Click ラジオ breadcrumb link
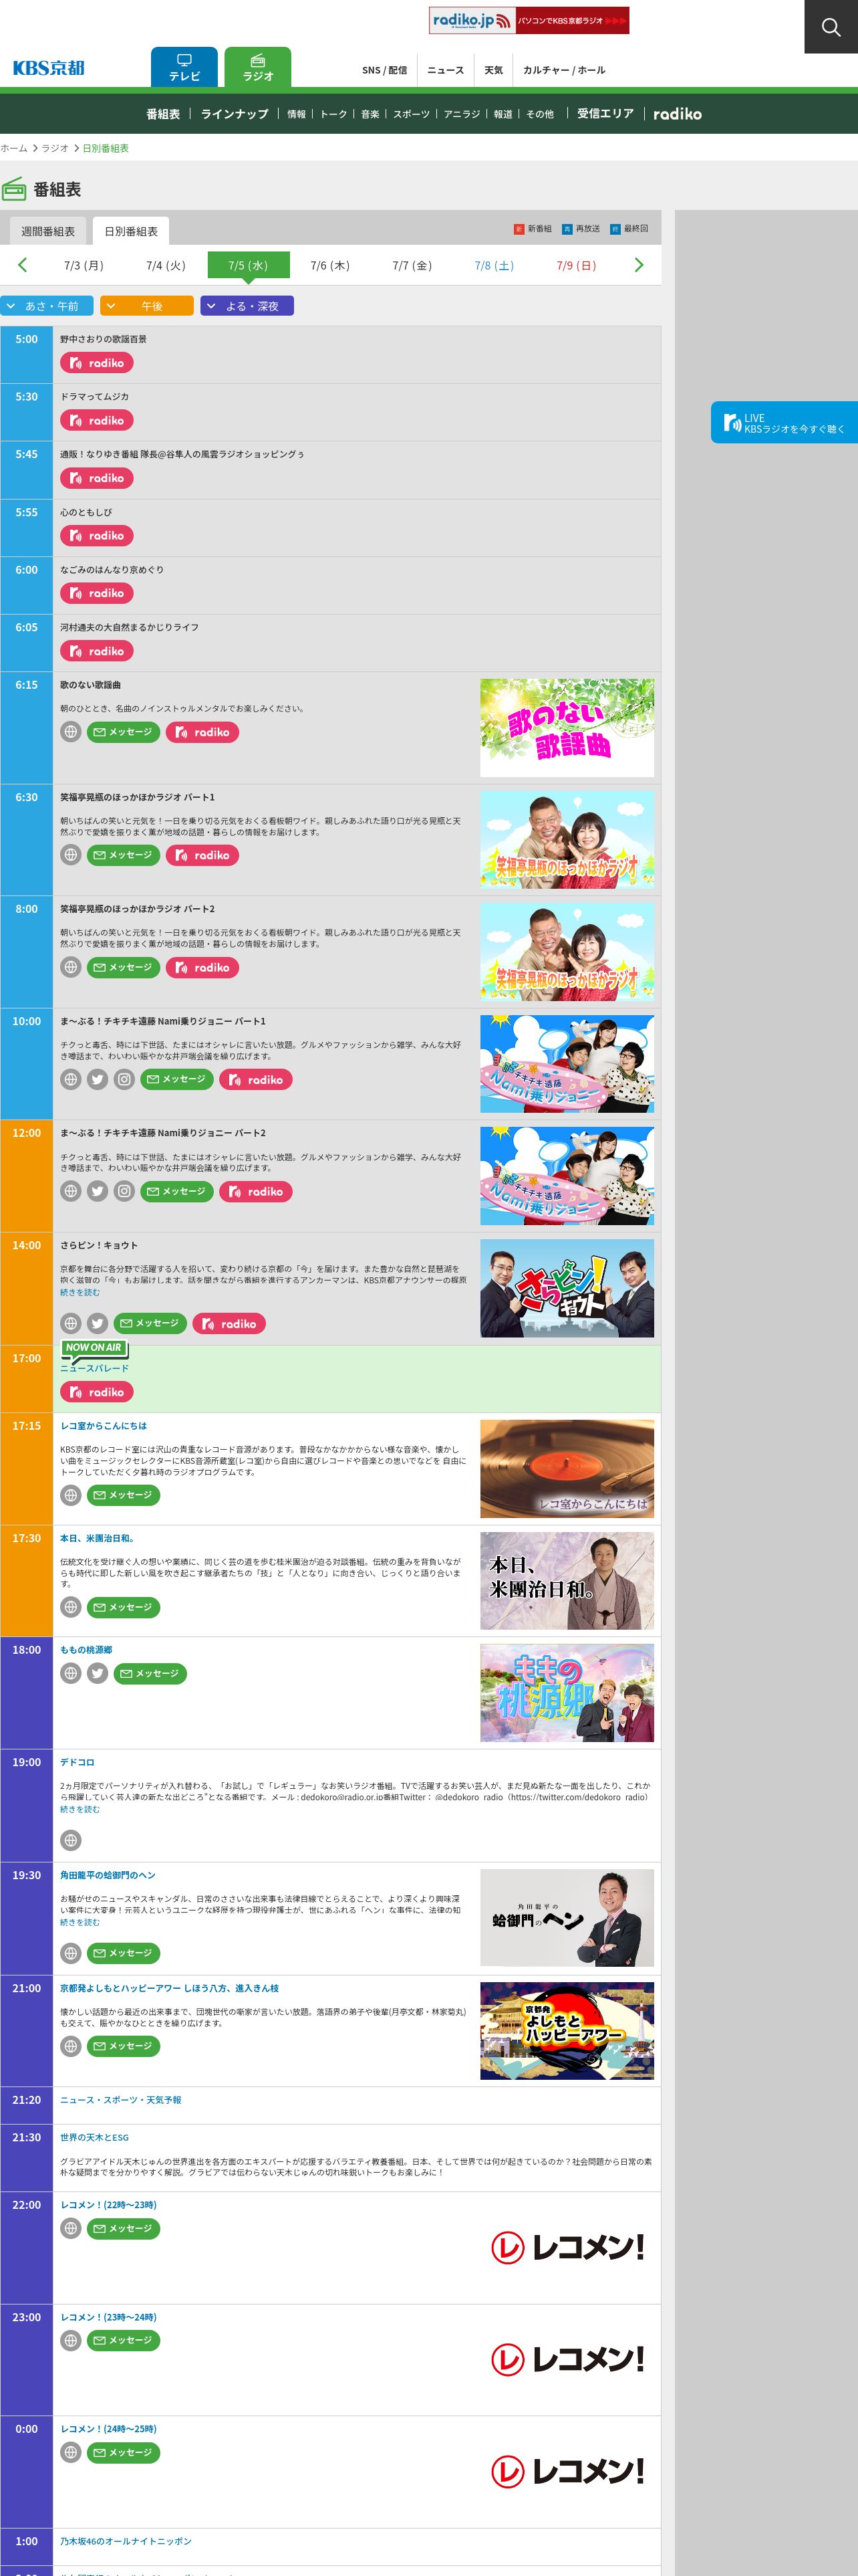The width and height of the screenshot is (858, 2576). pos(55,148)
